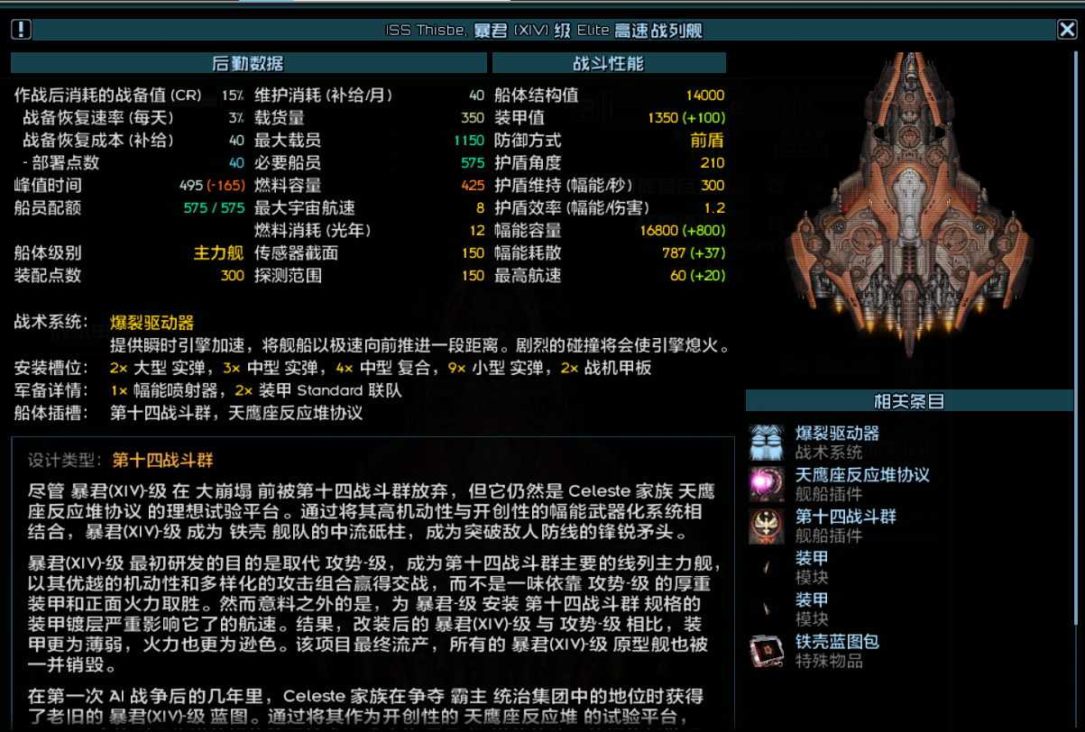Click the 峰值时间 value 495 (-165)

[x=212, y=186]
